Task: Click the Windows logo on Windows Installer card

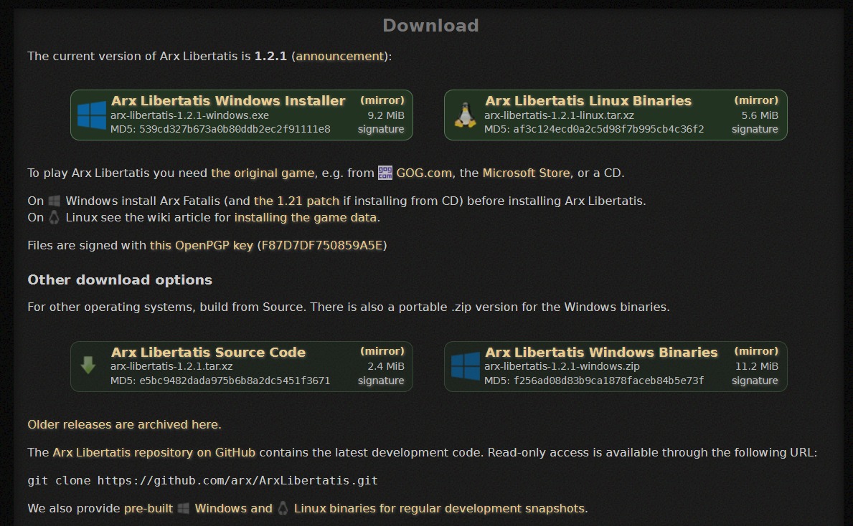Action: pos(91,115)
